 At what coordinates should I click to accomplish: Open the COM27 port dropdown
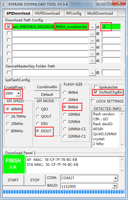115,178
